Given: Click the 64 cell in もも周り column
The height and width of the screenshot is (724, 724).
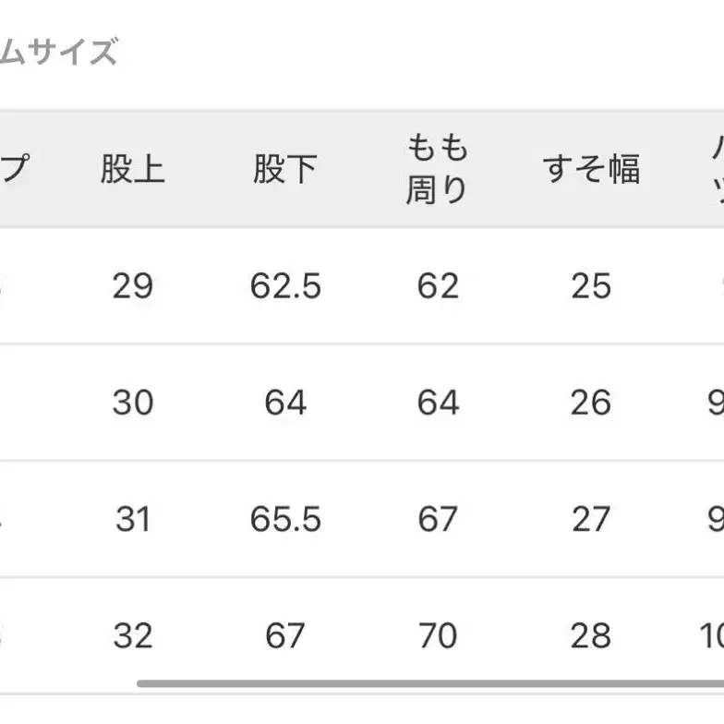Looking at the screenshot, I should [x=438, y=403].
